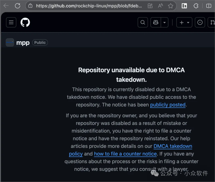Viewport: 215px width, 182px height.
Task: View site info via the lock icon
Action: pyautogui.click(x=30, y=6)
